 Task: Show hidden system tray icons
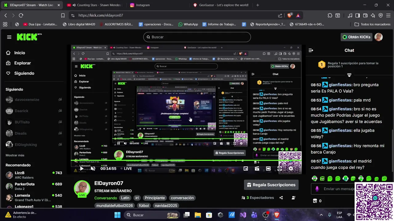click(x=321, y=215)
